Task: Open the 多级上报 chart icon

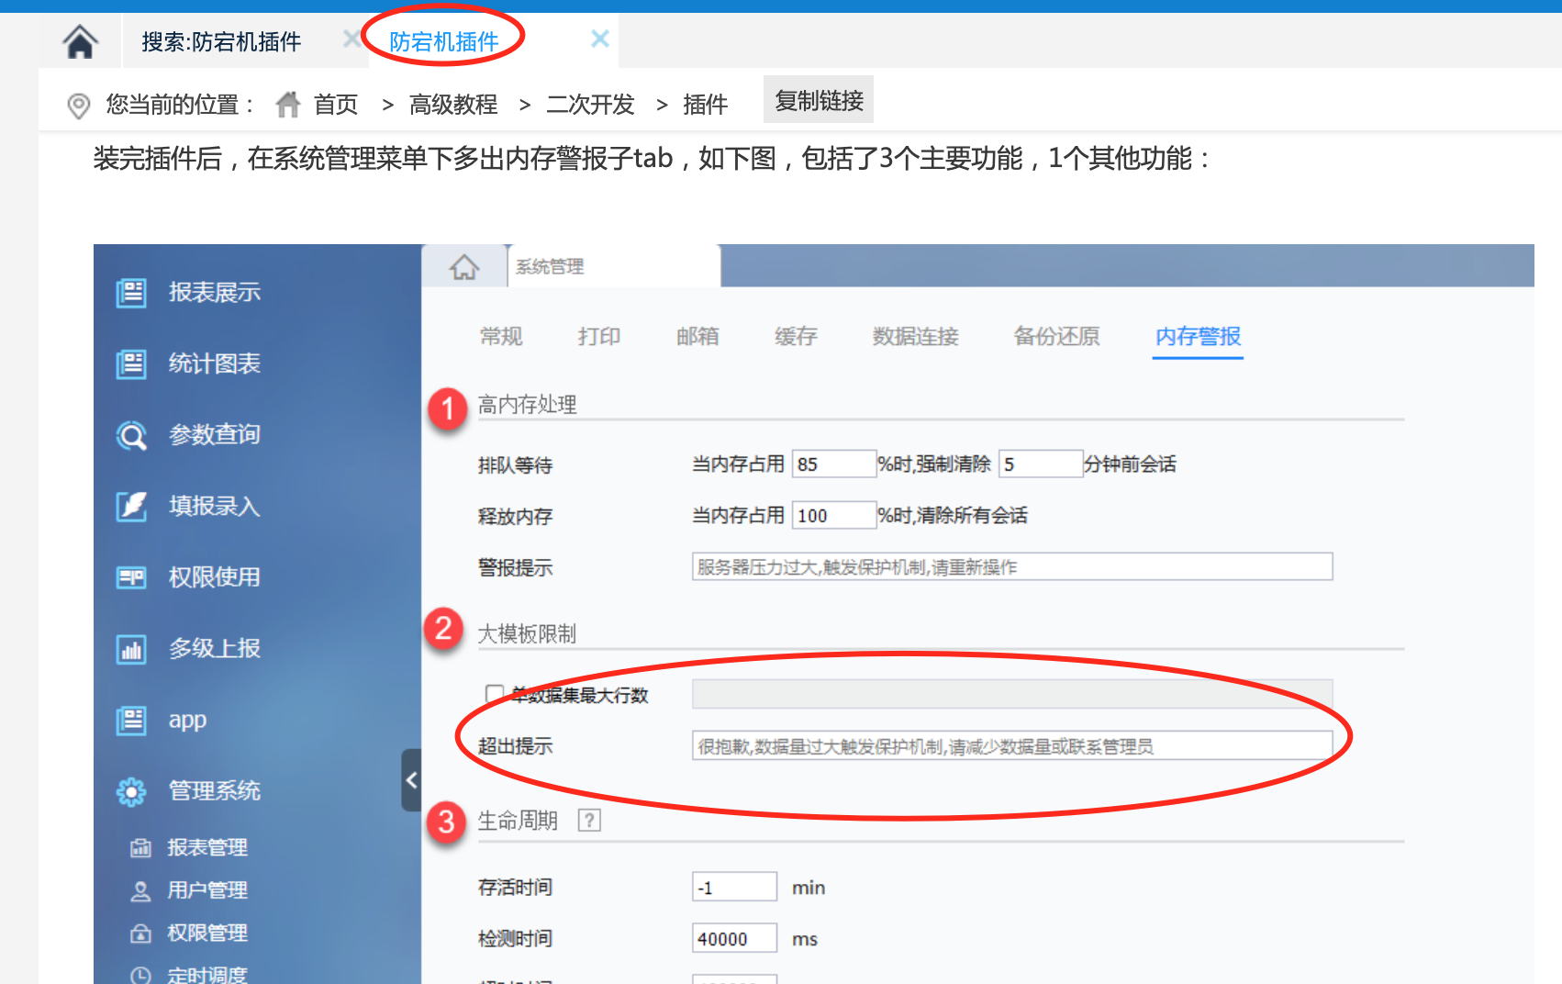Action: [131, 649]
